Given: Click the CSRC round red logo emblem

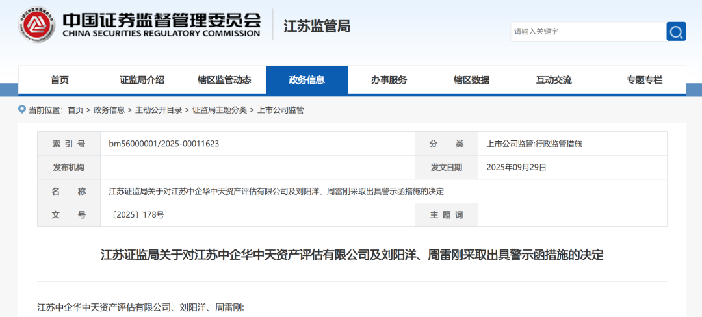Looking at the screenshot, I should tap(37, 25).
